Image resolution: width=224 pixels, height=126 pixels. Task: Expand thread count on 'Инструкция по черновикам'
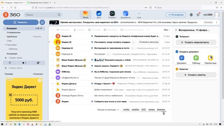click(133, 48)
